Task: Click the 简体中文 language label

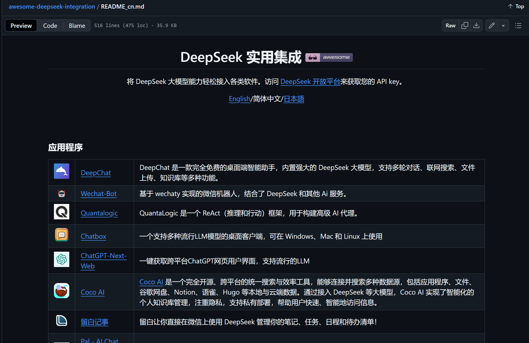Action: click(267, 99)
